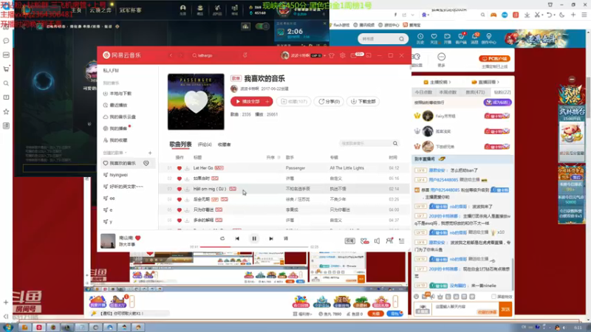The width and height of the screenshot is (591, 332).
Task: Click the NetEase Music top search box
Action: click(x=215, y=55)
